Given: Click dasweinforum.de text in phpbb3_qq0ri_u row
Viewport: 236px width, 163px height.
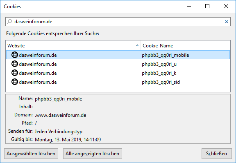Looking at the screenshot, I should (38, 64).
